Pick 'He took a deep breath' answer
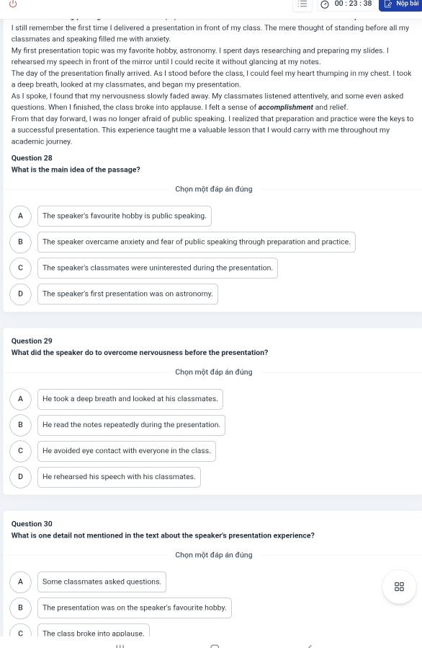This screenshot has width=422, height=648. click(130, 399)
